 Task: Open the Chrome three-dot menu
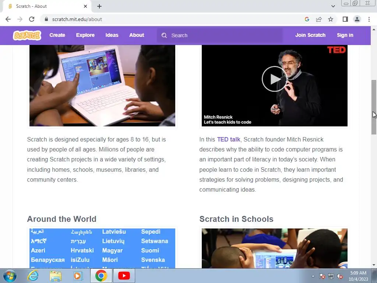(x=369, y=19)
